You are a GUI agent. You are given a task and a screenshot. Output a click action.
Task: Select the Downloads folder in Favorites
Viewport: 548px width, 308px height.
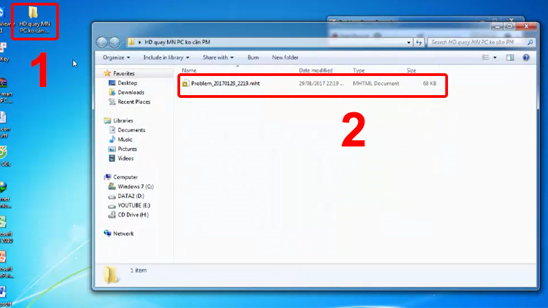click(130, 92)
